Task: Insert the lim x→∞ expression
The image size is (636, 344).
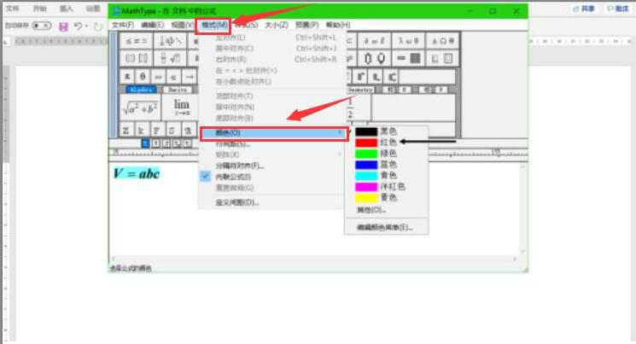Action: pos(181,108)
